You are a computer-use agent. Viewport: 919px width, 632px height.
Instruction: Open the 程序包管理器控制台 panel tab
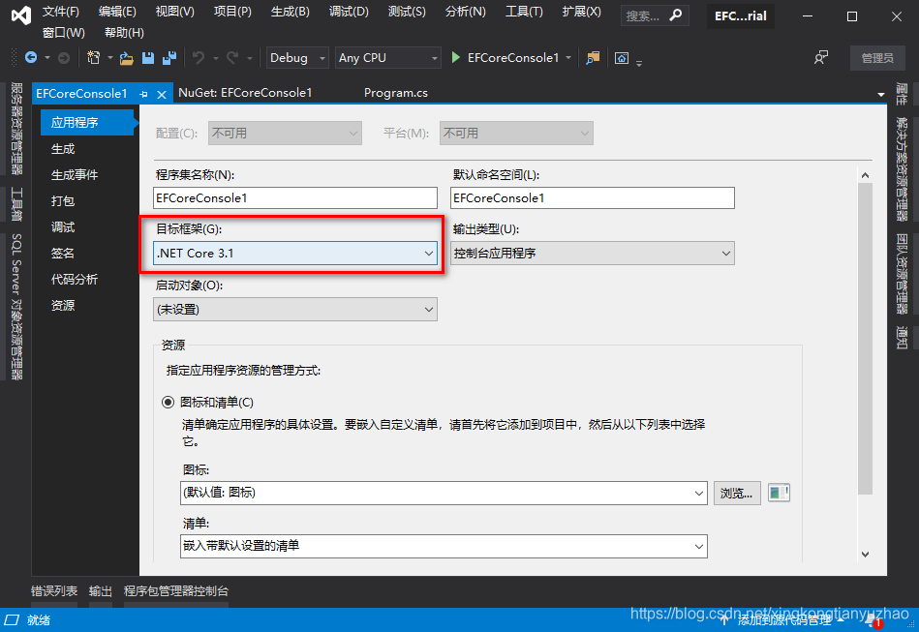(176, 591)
